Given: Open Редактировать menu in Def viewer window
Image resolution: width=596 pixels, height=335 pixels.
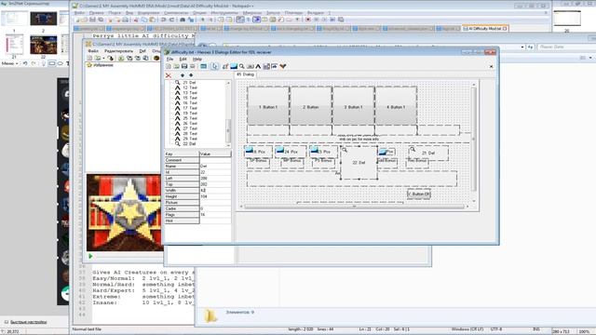Looking at the screenshot, I should [118, 51].
